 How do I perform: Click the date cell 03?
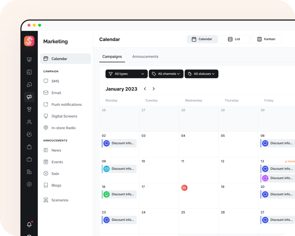tap(159, 144)
